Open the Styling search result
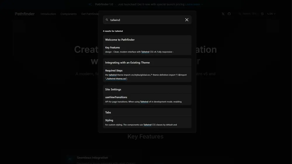The image size is (292, 164). pyautogui.click(x=147, y=122)
